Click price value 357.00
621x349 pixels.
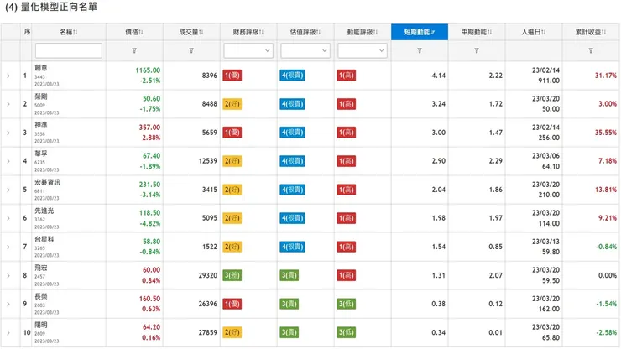coord(149,128)
